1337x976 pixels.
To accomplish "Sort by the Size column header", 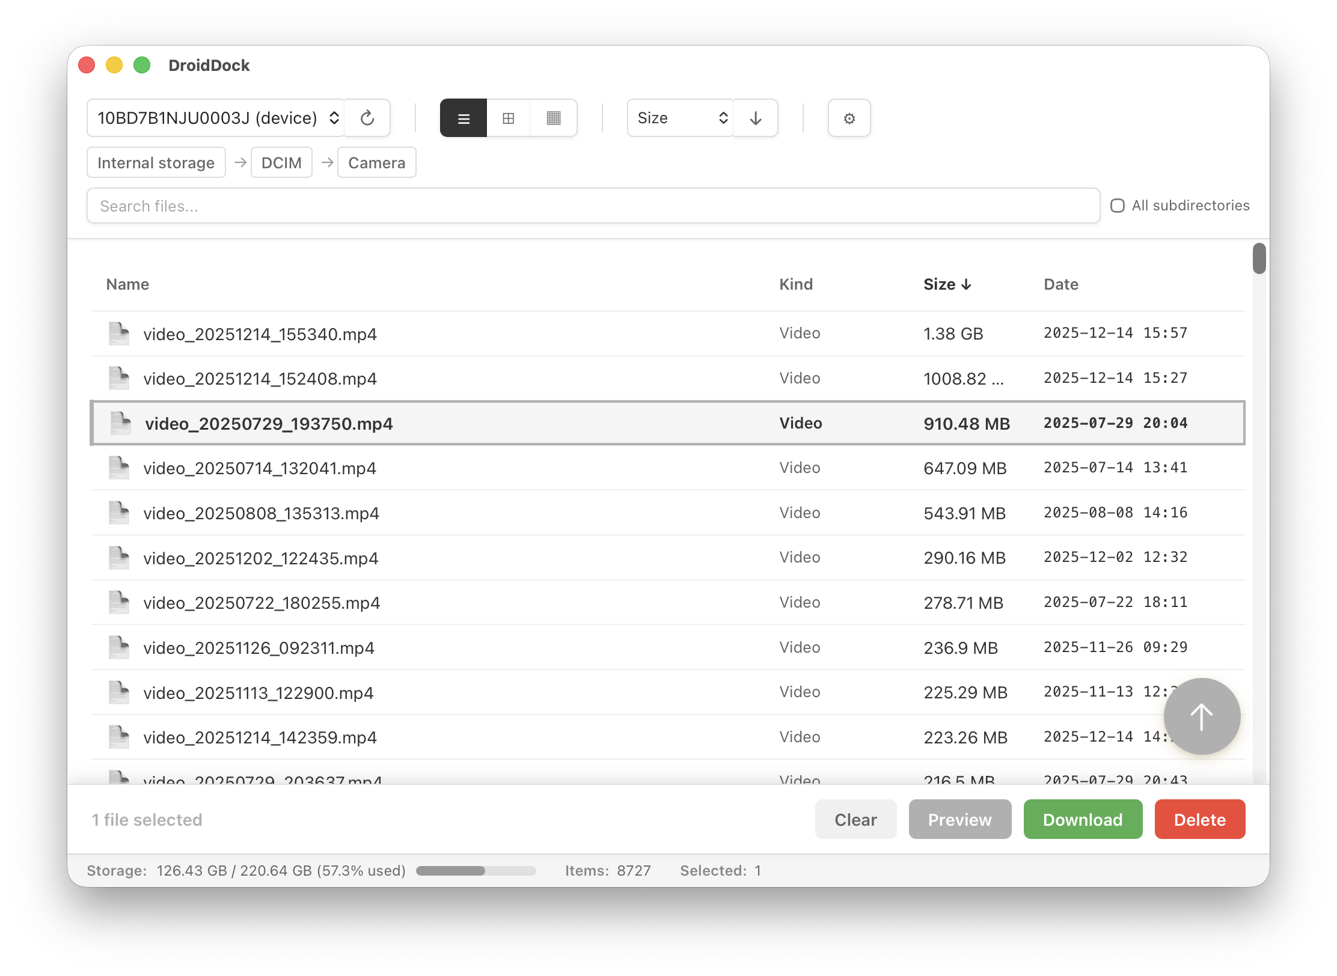I will click(946, 284).
